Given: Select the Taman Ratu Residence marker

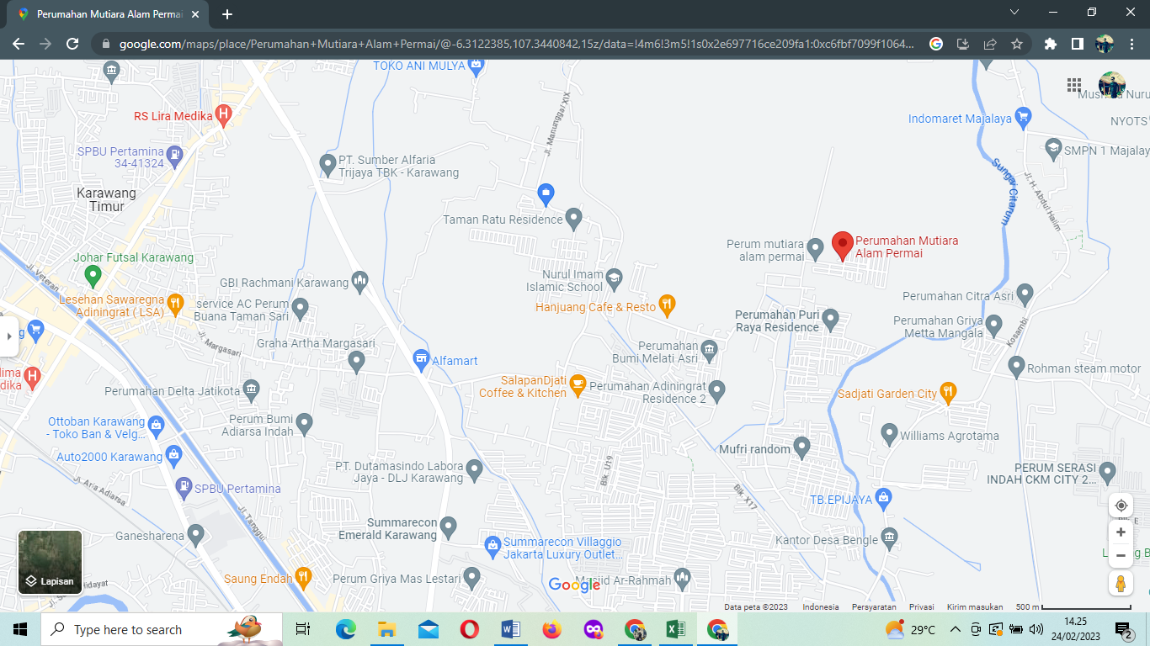Looking at the screenshot, I should [x=574, y=219].
